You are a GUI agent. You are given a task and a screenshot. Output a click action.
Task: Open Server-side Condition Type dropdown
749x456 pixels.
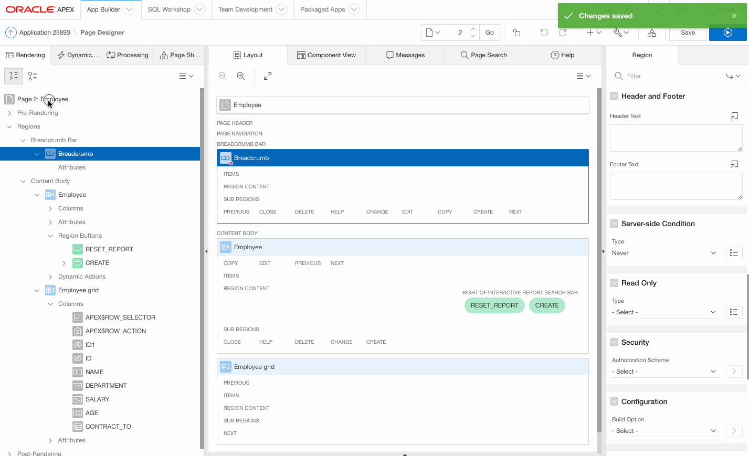point(663,253)
